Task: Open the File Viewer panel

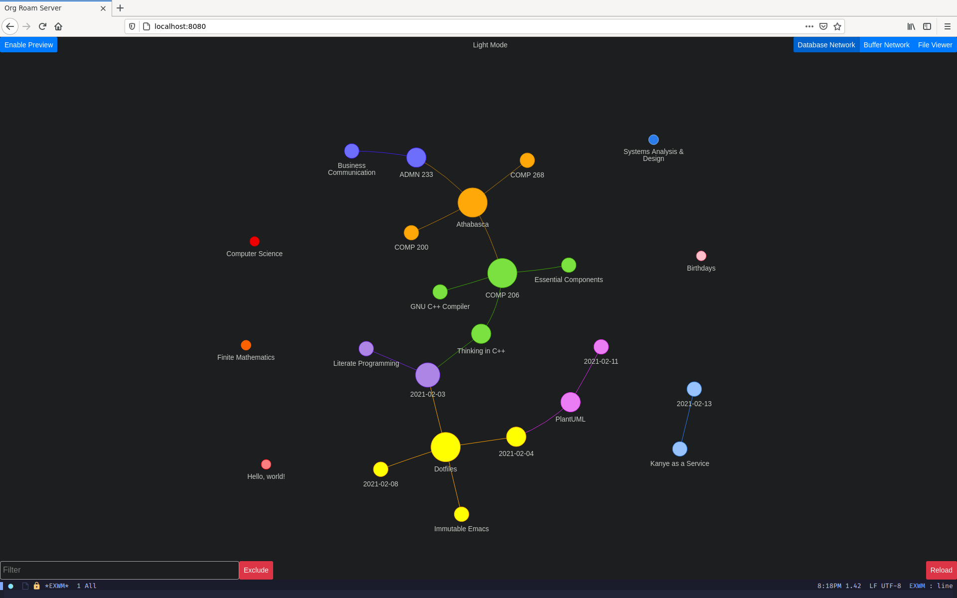Action: 935,45
